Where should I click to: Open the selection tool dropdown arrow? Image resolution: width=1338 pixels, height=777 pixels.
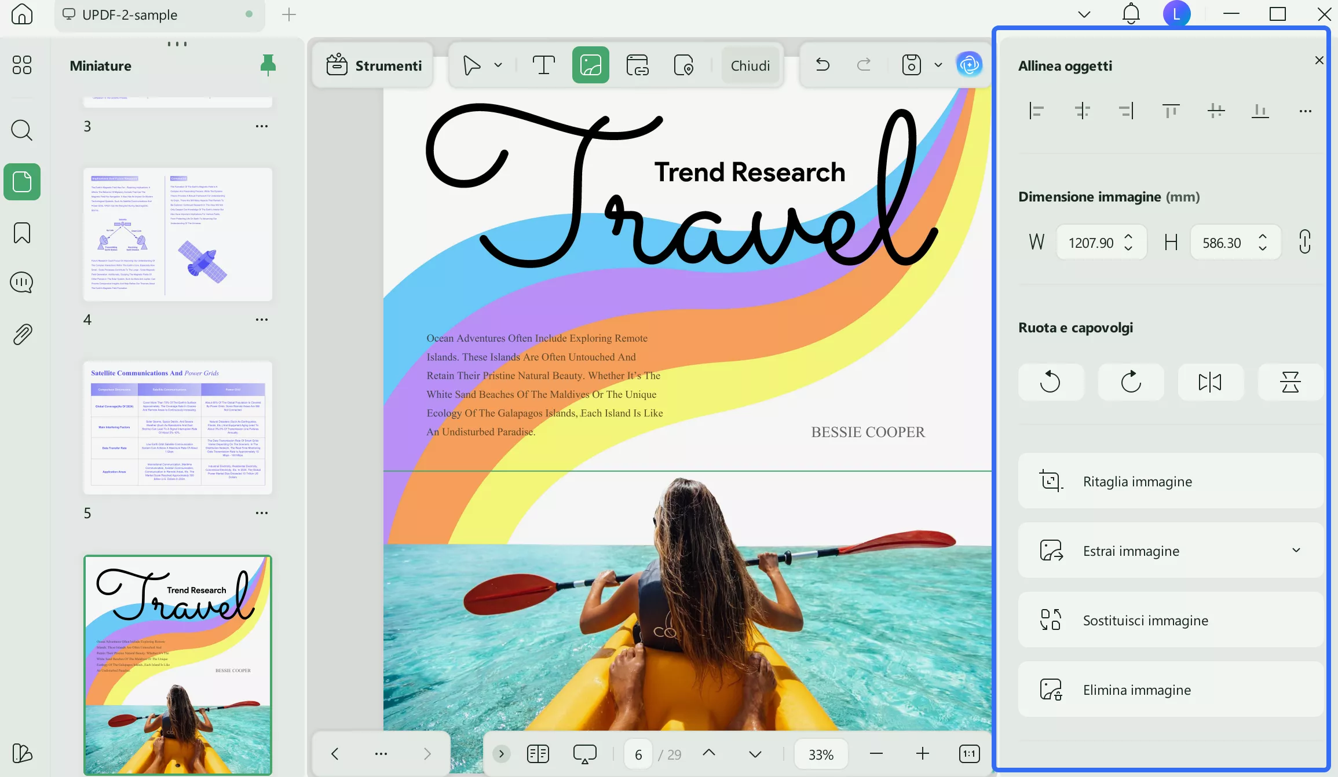coord(498,65)
